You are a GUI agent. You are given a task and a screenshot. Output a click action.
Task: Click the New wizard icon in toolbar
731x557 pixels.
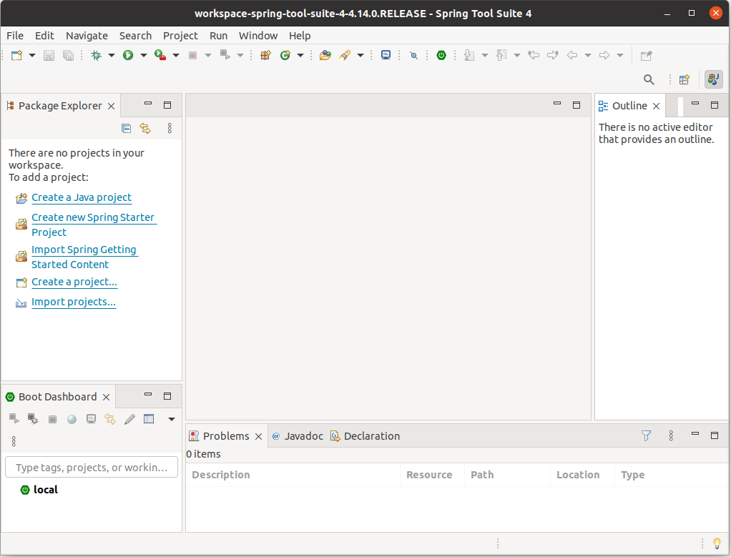[16, 56]
